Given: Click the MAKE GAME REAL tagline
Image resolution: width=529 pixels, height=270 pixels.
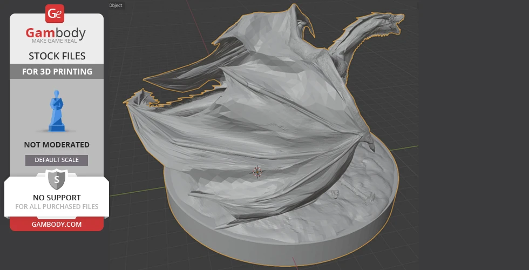Looking at the screenshot, I should 56,42.
